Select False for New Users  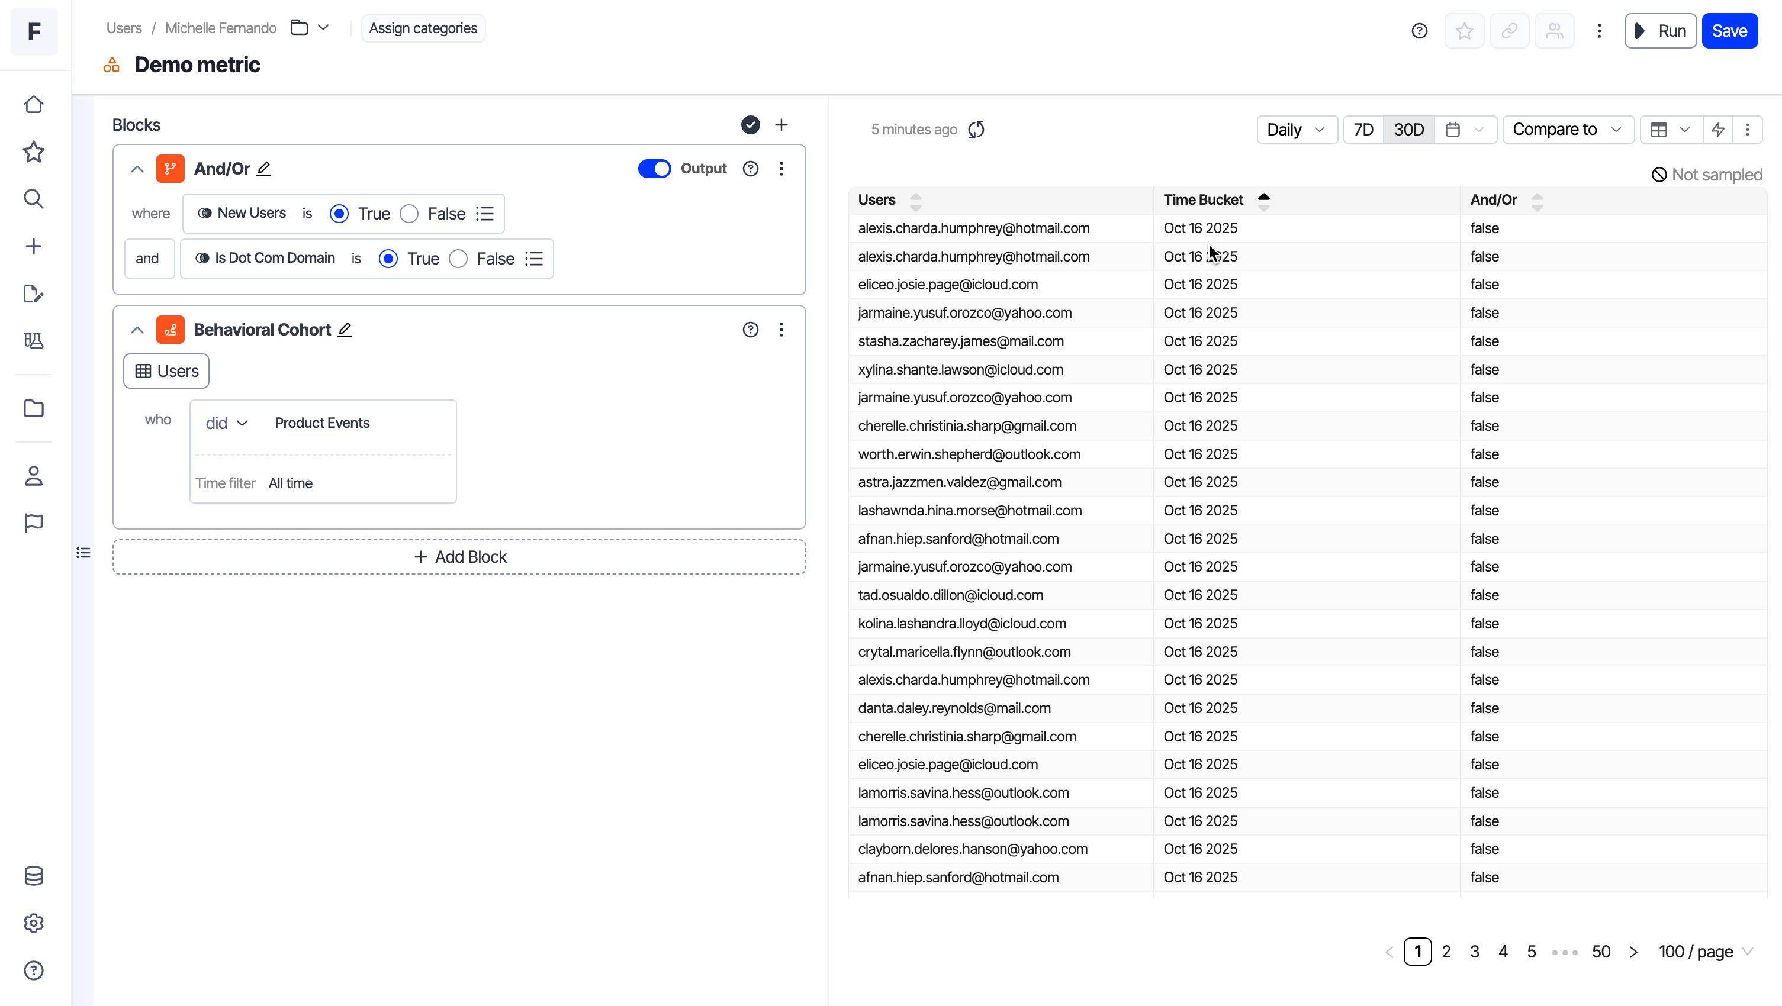[410, 214]
